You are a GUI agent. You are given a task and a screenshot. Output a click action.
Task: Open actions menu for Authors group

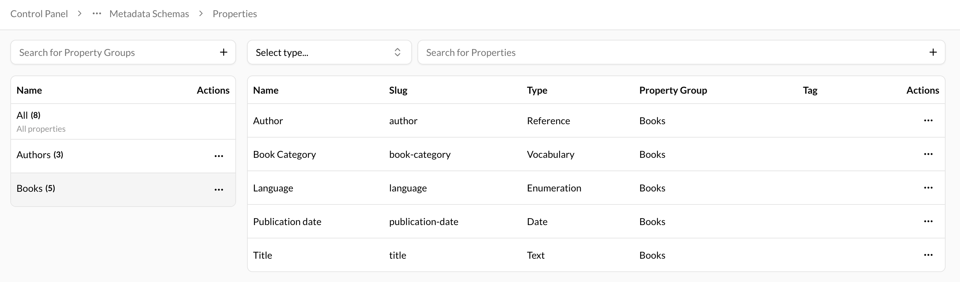coord(219,156)
